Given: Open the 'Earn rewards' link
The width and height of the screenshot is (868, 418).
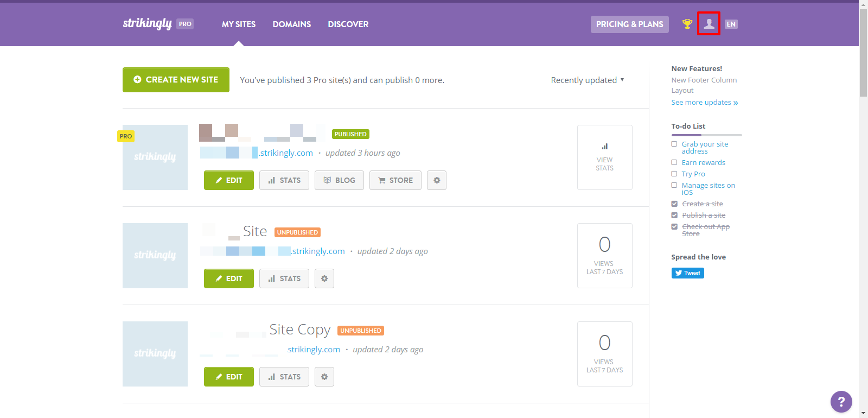Looking at the screenshot, I should point(704,162).
